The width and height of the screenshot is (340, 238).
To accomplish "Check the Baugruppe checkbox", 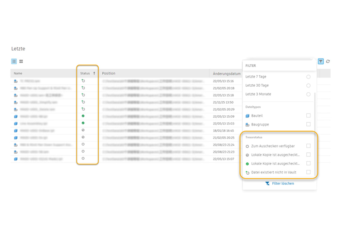I will tap(308, 124).
